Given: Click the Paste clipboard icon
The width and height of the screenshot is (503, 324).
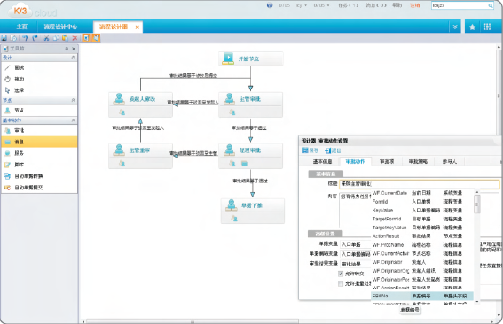Looking at the screenshot, I should (65, 38).
